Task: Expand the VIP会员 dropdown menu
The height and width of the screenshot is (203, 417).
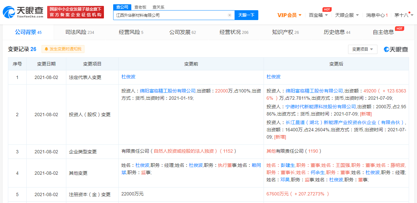Action: [289, 15]
